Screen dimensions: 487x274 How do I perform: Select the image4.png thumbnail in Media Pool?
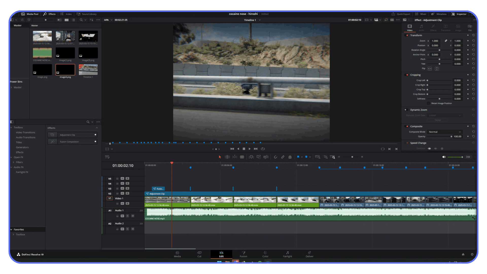65,70
